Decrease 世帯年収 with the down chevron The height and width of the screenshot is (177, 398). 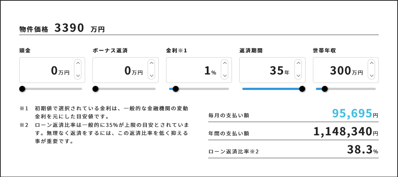coord(371,76)
